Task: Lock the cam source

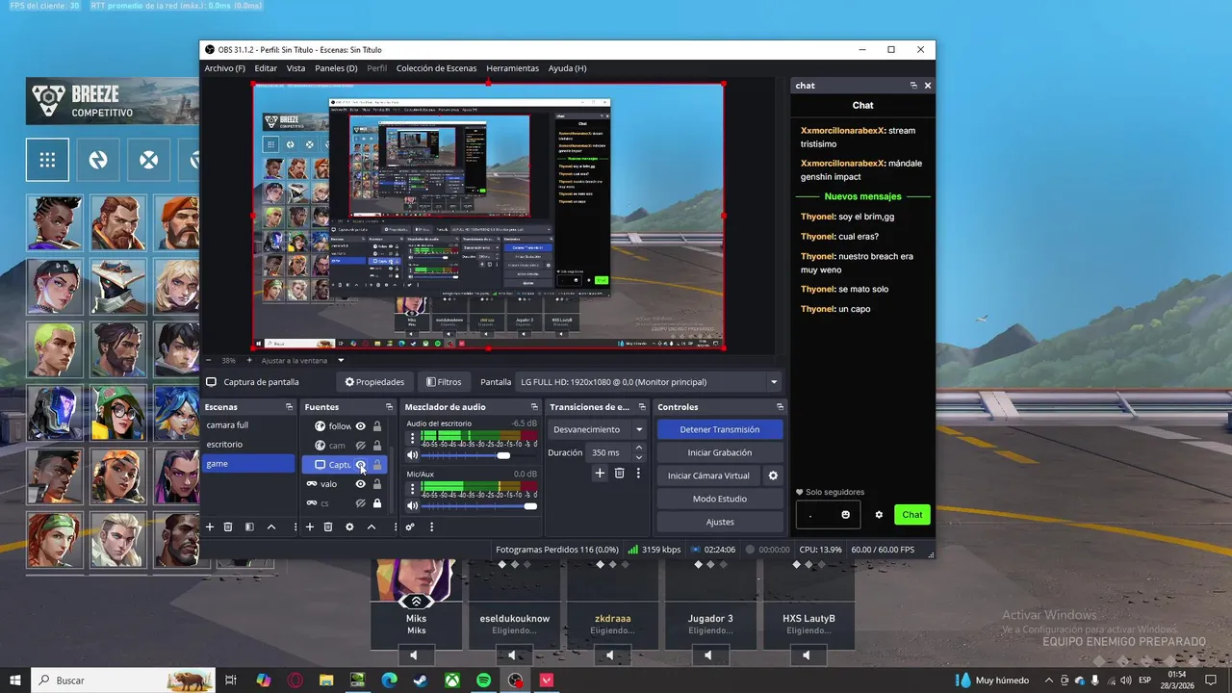Action: point(377,446)
